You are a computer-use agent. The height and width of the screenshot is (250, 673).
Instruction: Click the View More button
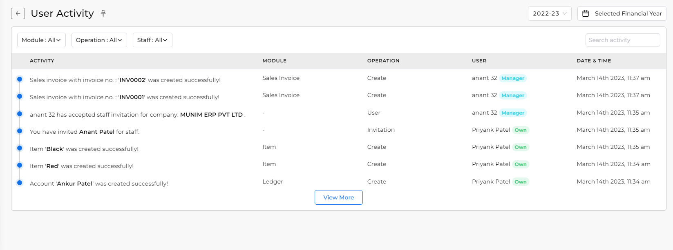[339, 197]
